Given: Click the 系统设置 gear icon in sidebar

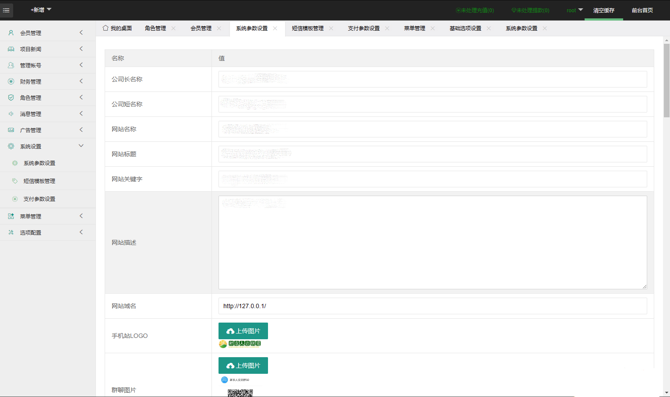Looking at the screenshot, I should click(11, 146).
